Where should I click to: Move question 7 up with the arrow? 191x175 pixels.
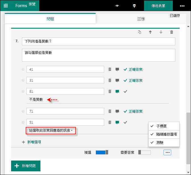[150, 32]
